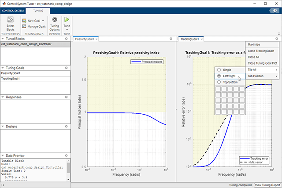Image resolution: width=282 pixels, height=188 pixels.
Task: Select the Left/Right tiling option
Action: point(219,76)
